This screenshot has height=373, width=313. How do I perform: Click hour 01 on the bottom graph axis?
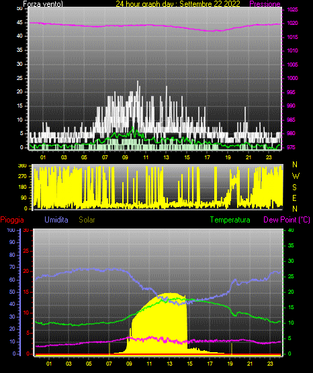tap(49, 364)
